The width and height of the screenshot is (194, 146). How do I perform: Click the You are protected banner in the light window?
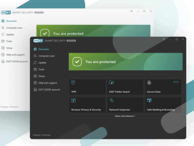93,31
